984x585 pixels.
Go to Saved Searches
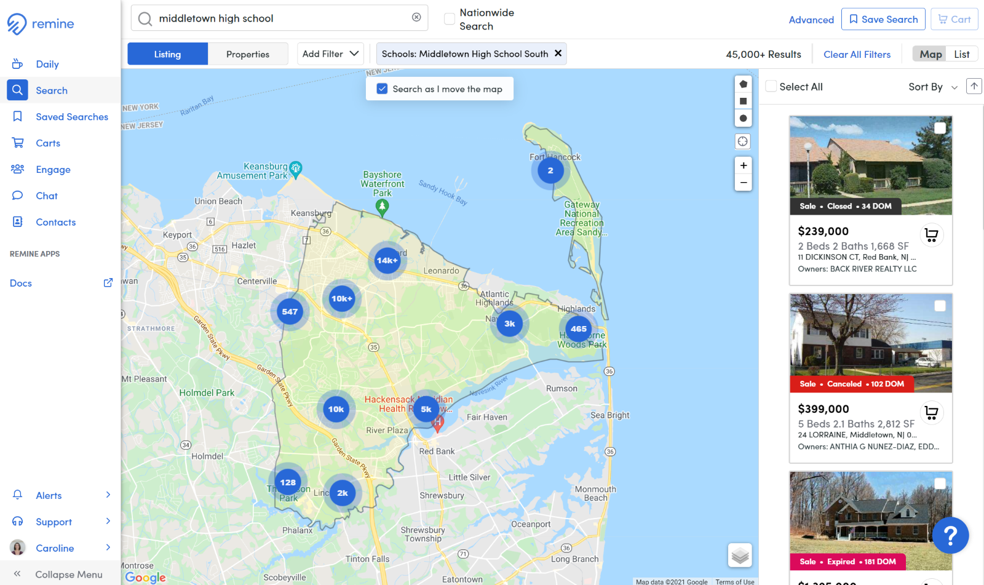click(72, 117)
